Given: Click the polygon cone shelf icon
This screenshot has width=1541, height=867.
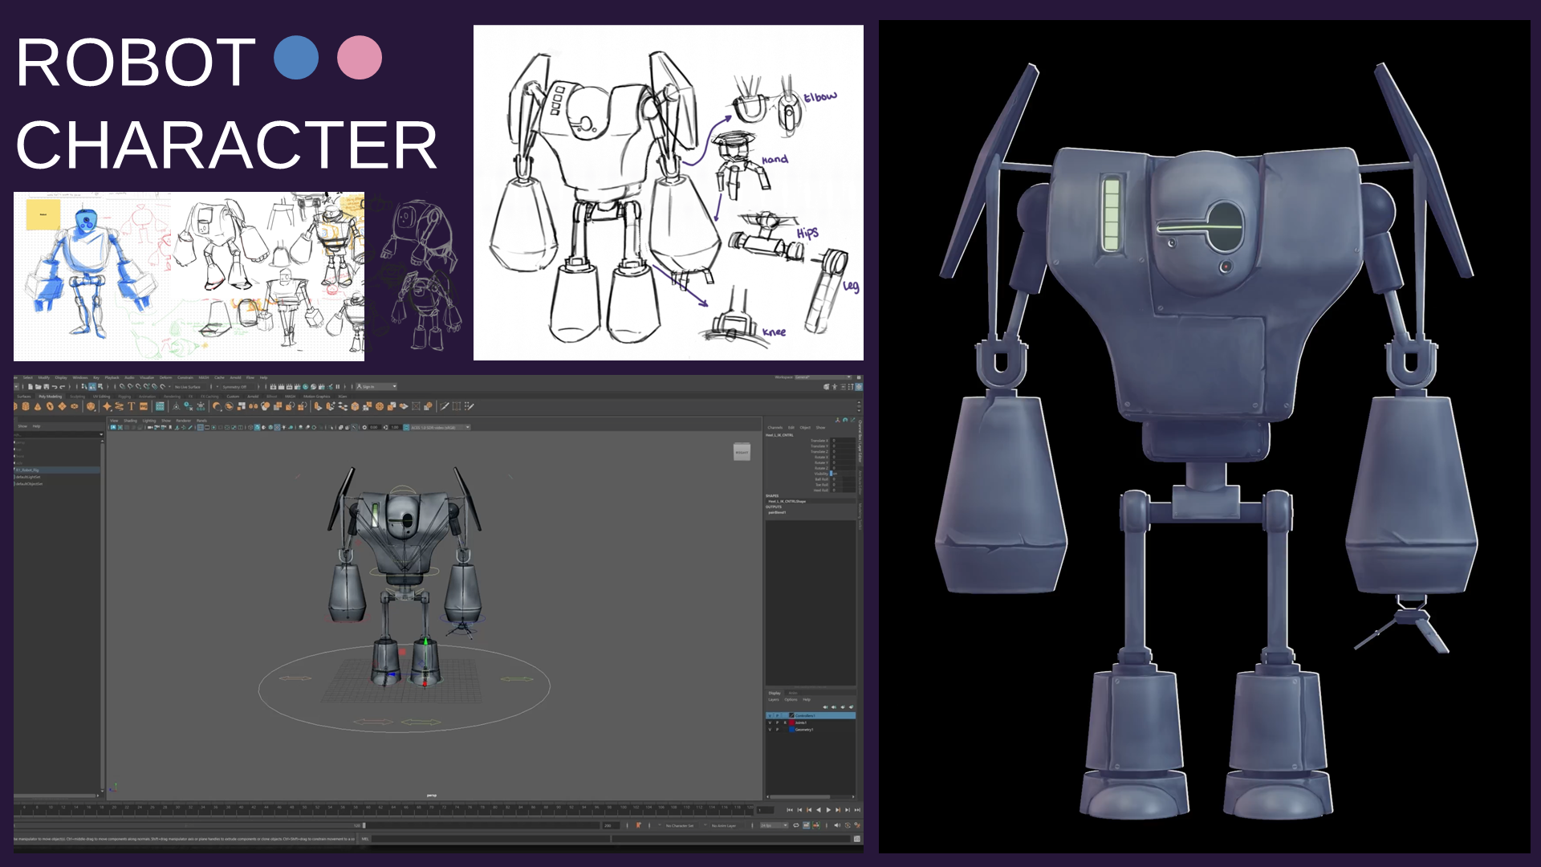Looking at the screenshot, I should click(38, 406).
